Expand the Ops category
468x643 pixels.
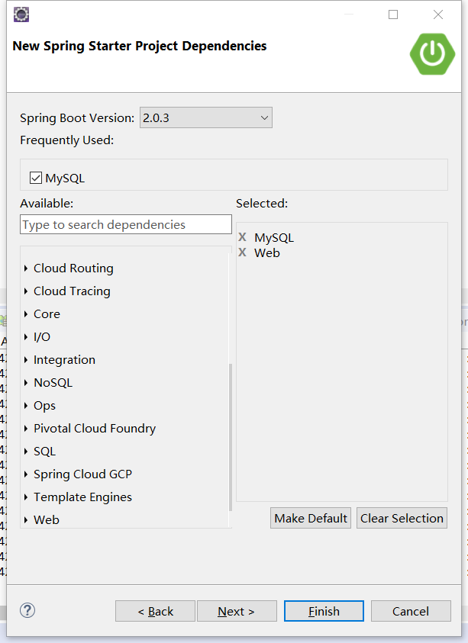[26, 406]
